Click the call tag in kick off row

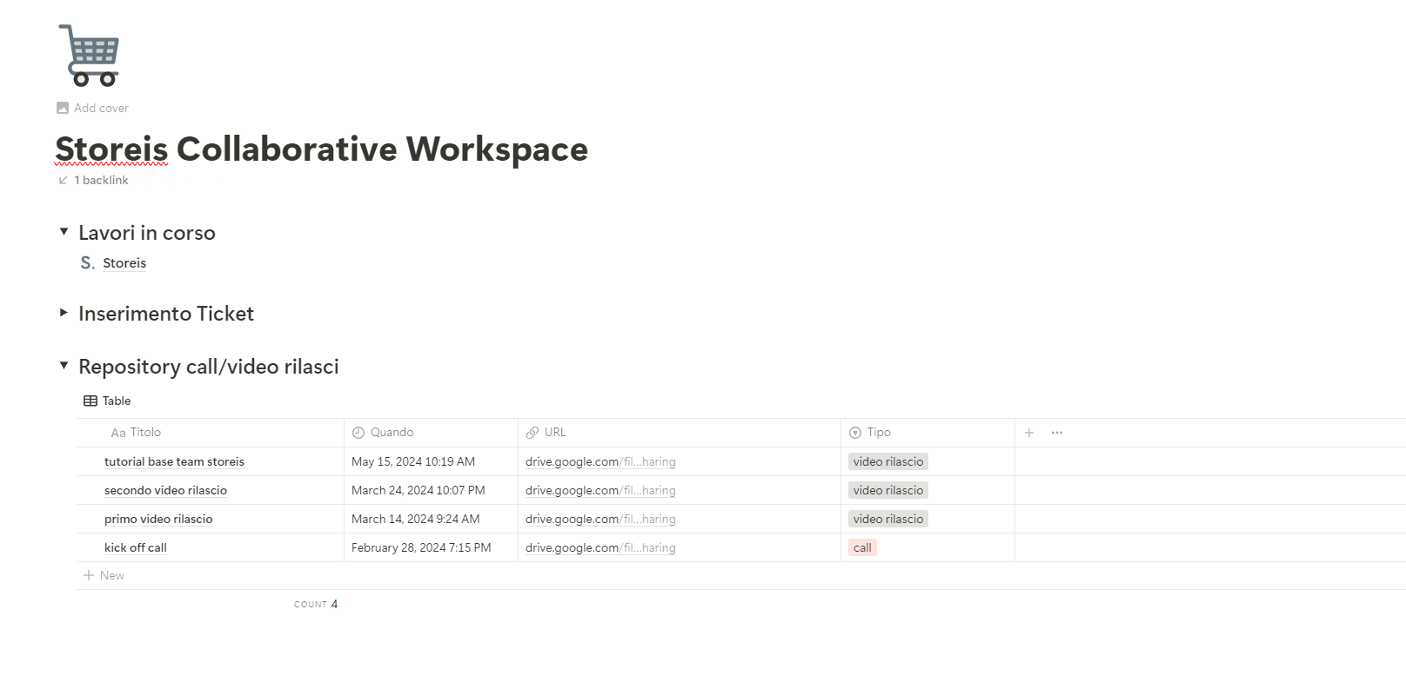click(862, 547)
